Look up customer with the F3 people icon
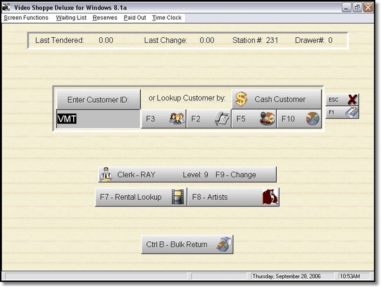This screenshot has height=287, width=381. coord(164,119)
